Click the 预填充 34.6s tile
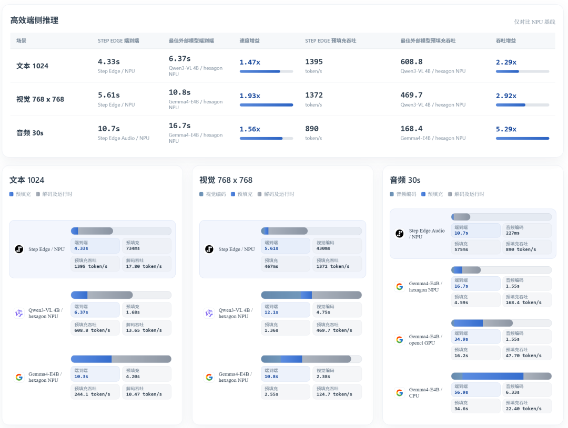 click(475, 405)
